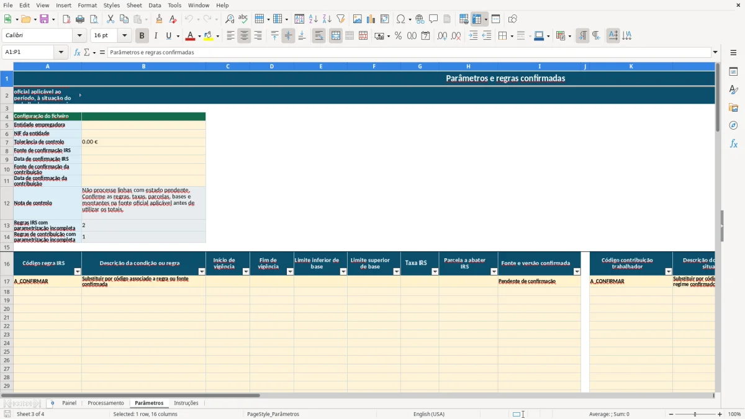
Task: Open the Sheet menu
Action: [x=135, y=5]
